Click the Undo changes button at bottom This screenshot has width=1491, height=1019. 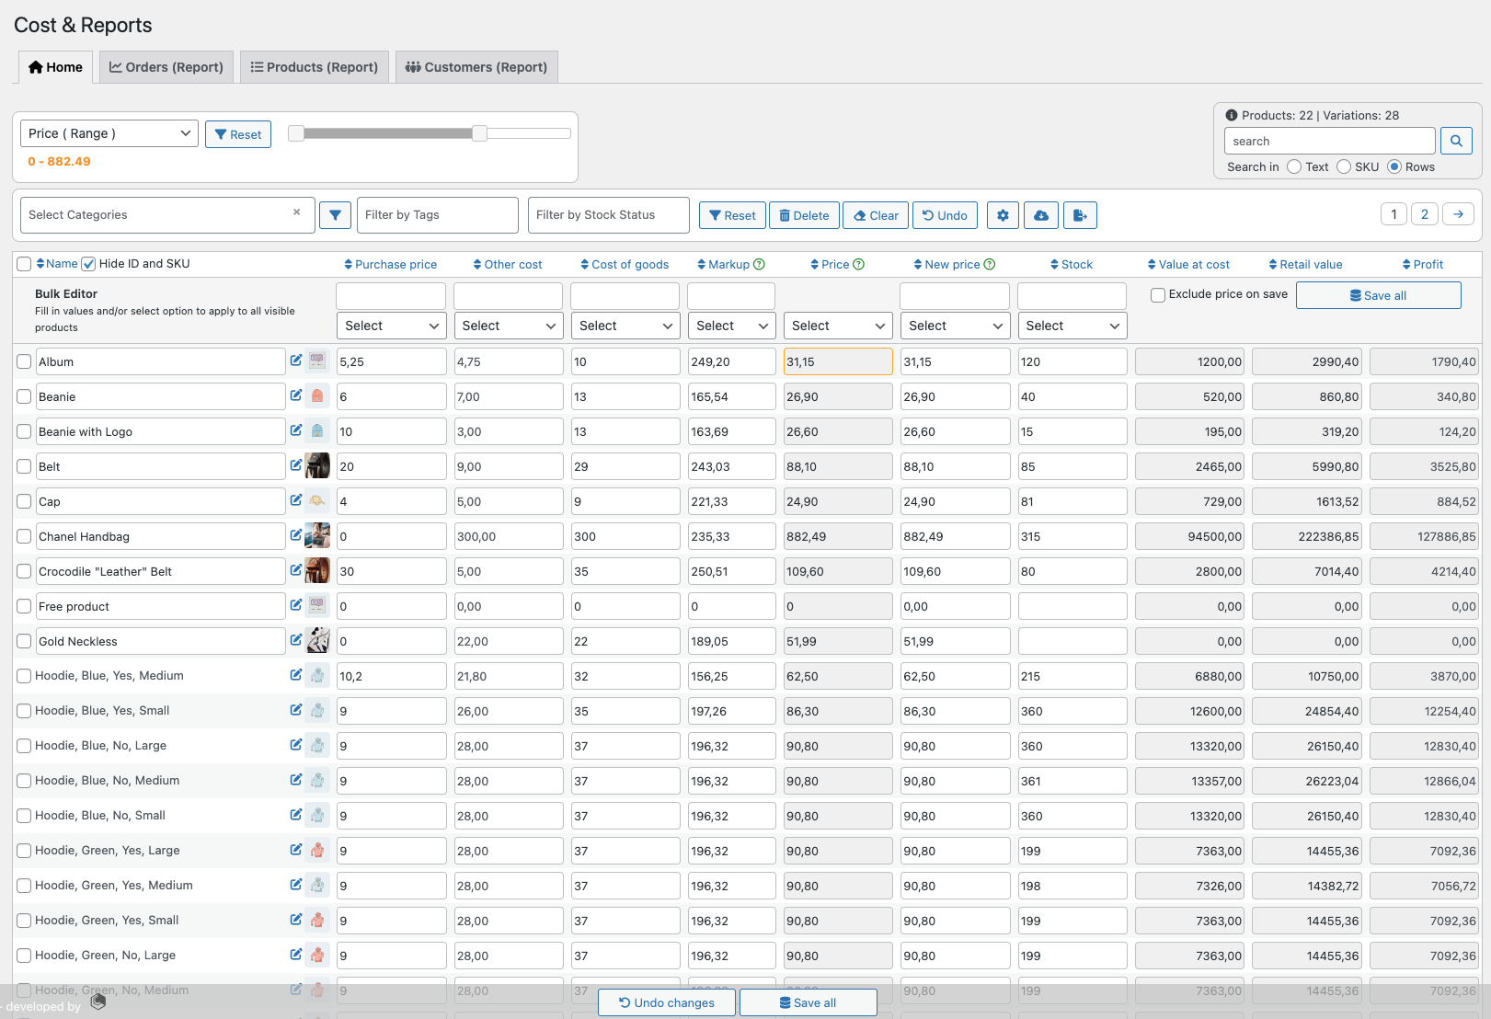(x=666, y=1002)
